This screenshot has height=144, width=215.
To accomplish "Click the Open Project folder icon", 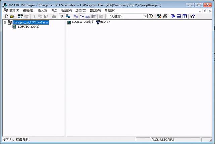I will tap(12, 16).
